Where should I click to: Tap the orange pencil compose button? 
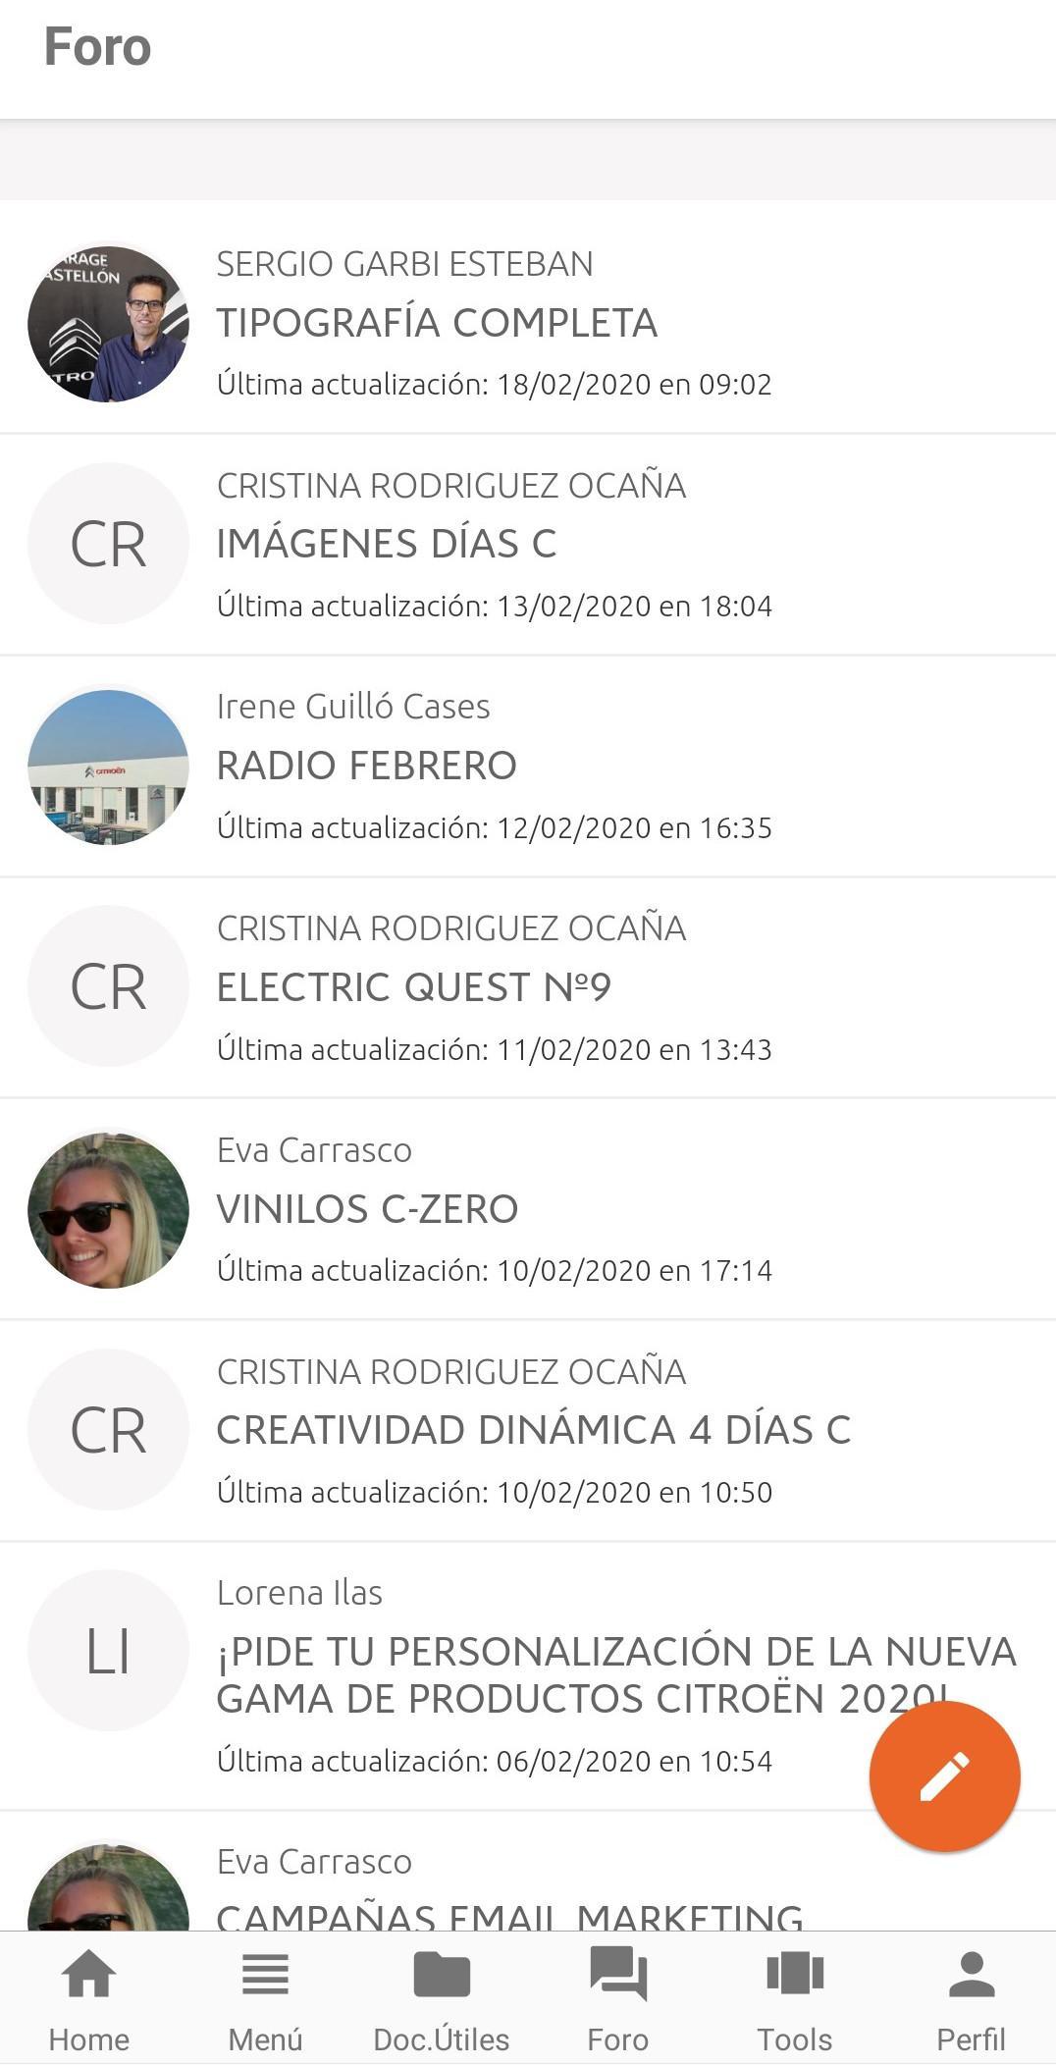(x=944, y=1776)
